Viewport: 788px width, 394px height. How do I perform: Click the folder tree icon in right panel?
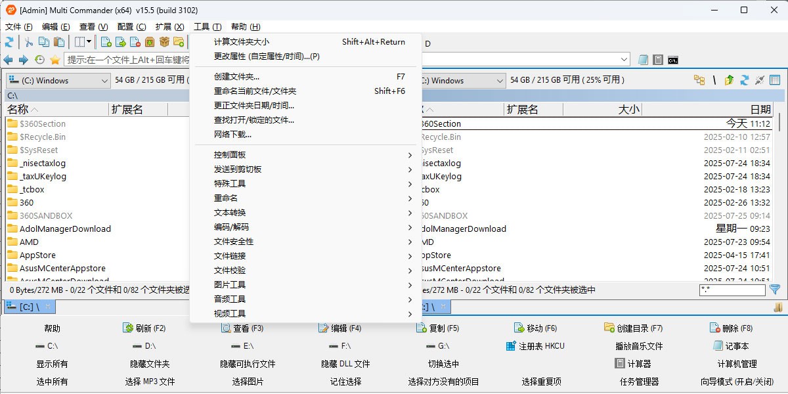(700, 80)
